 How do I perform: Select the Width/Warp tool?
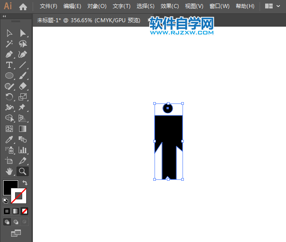coord(9,107)
